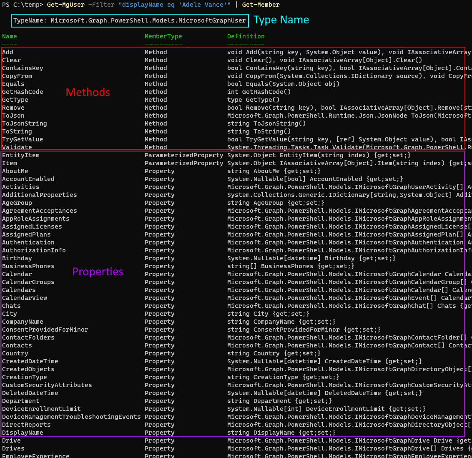This screenshot has width=472, height=458.
Task: Click ToString in the Name column
Action: pyautogui.click(x=17, y=131)
